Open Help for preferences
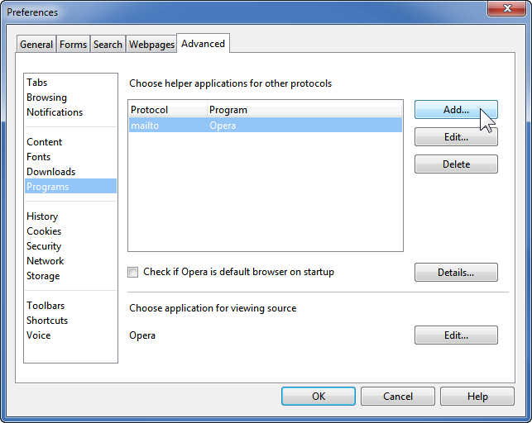The height and width of the screenshot is (423, 532). click(x=477, y=397)
